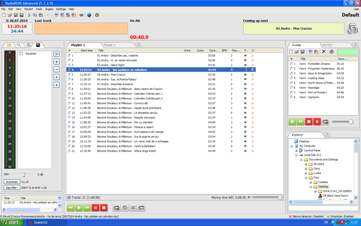Collapse the Documents and Settings folder

click(301, 160)
